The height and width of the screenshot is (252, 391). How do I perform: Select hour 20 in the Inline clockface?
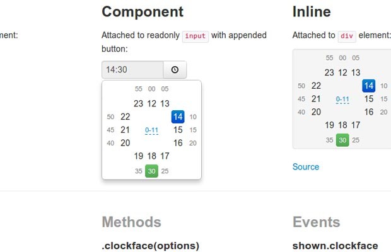(316, 112)
